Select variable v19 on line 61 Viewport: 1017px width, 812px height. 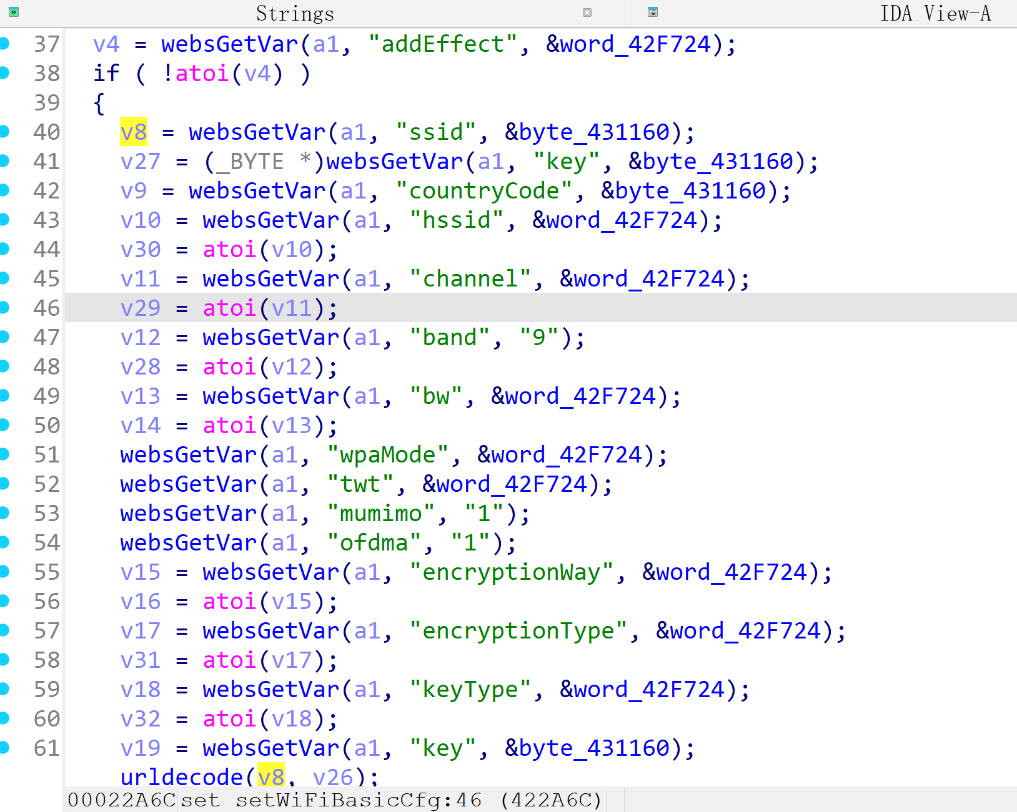141,748
